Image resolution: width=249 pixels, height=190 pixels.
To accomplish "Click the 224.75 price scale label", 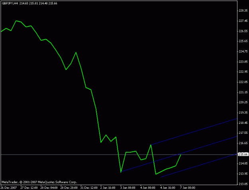I will tap(243, 51).
